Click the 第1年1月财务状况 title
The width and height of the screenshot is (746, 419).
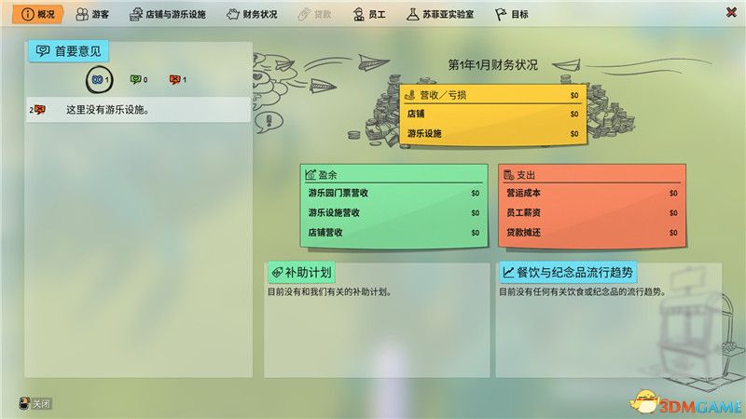[x=493, y=64]
